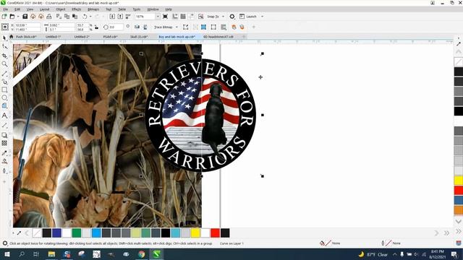The height and width of the screenshot is (260, 463).
Task: Open the Trace Bitmap dropdown
Action: pyautogui.click(x=177, y=27)
